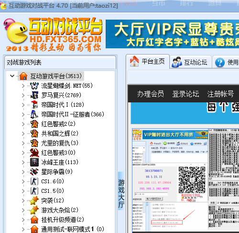The image size is (239, 233).
Task: Click the 红色警戒3 red emblem icon
Action: [34, 153]
